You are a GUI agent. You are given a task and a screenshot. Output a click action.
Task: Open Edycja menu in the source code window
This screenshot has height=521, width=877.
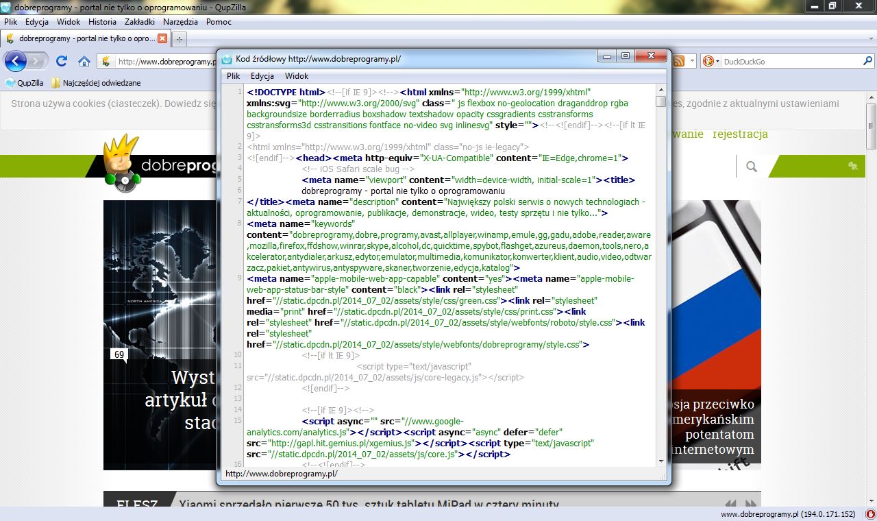click(x=262, y=76)
